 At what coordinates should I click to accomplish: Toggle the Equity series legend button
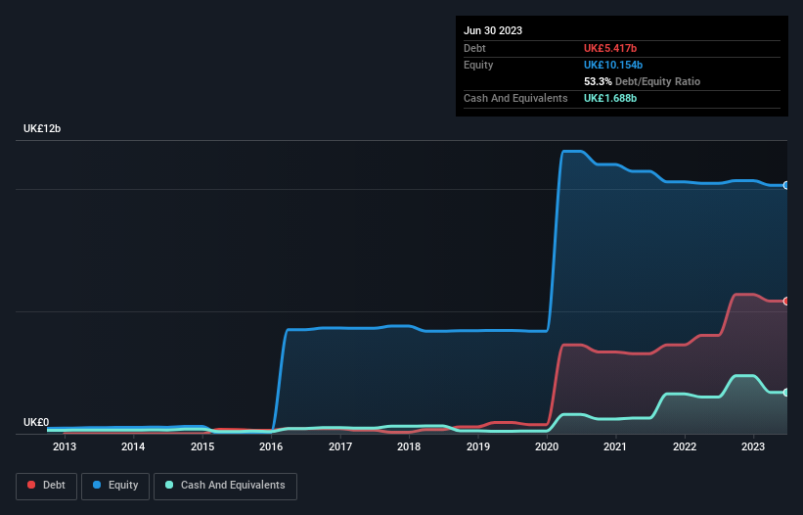[115, 486]
